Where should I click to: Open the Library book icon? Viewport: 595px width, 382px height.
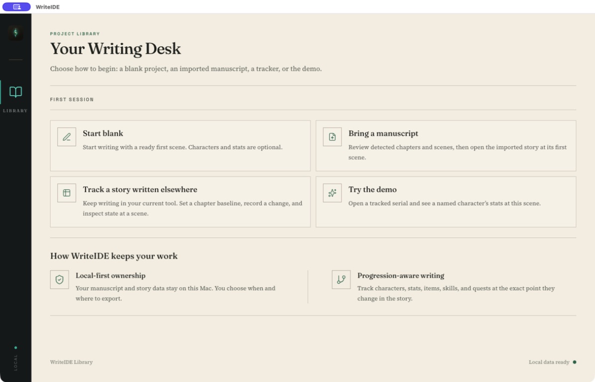coord(15,92)
